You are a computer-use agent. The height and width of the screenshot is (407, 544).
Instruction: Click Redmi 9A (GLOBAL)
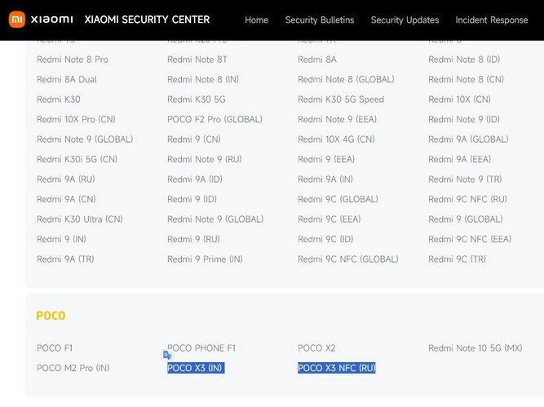click(x=468, y=139)
